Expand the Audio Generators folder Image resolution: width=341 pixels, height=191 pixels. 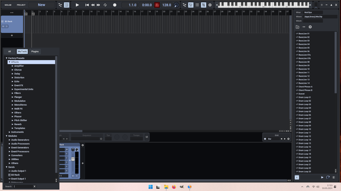pos(9,140)
